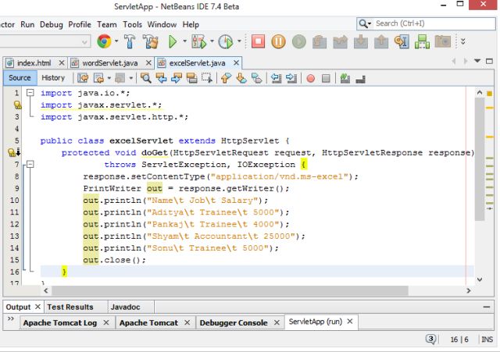Open notifications icon in status bar
Viewport: 500px width, 352px height.
(430, 339)
